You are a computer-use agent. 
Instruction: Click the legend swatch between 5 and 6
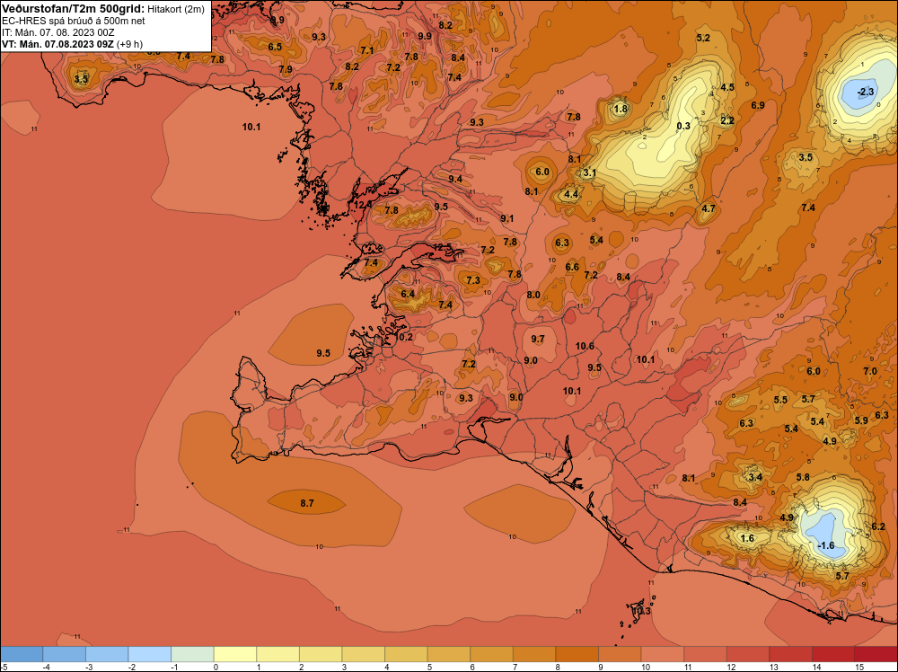[x=449, y=654]
